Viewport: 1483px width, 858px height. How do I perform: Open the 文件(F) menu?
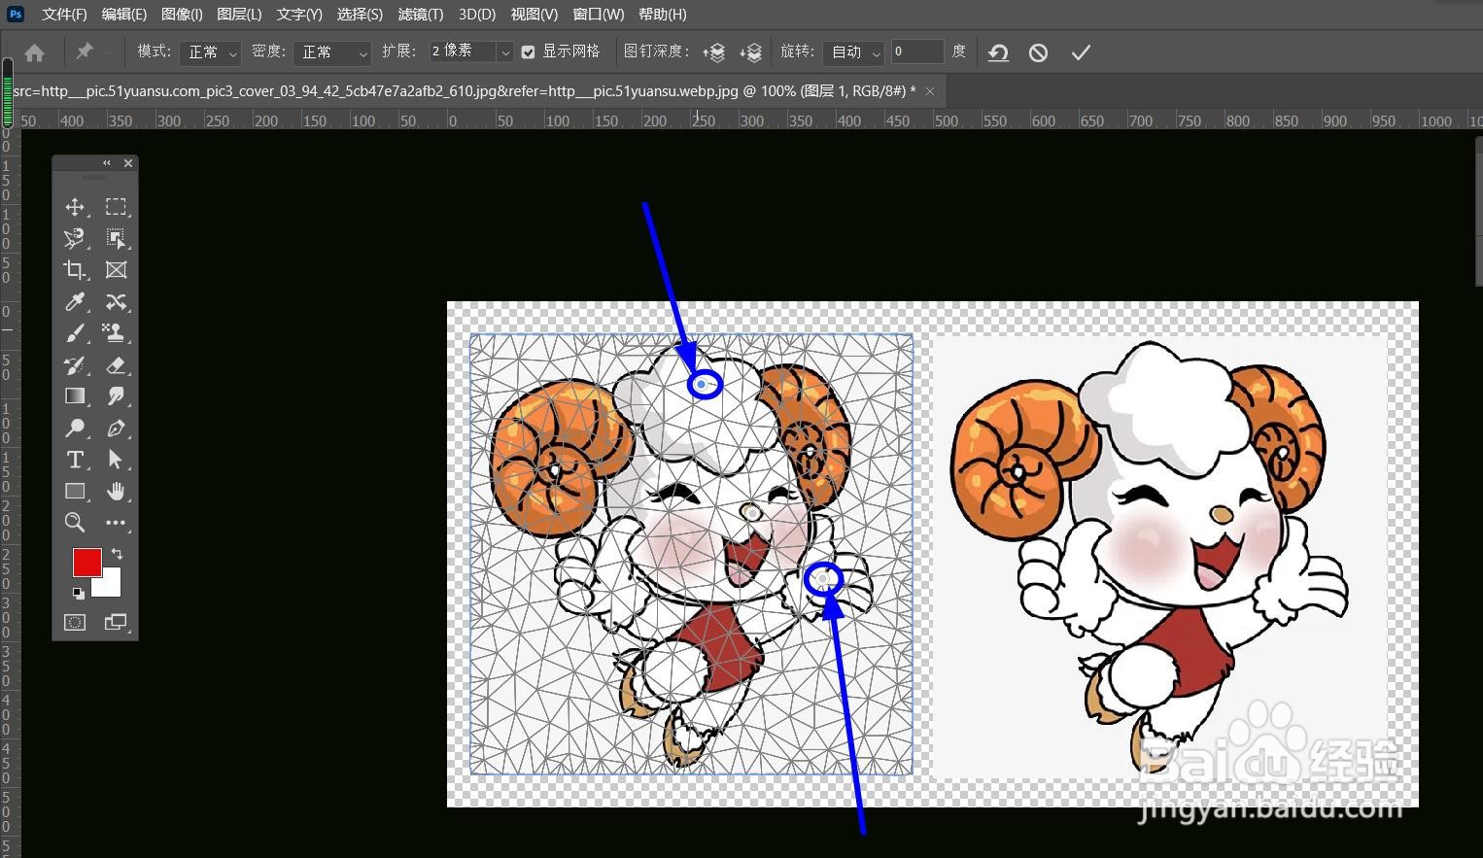point(64,14)
